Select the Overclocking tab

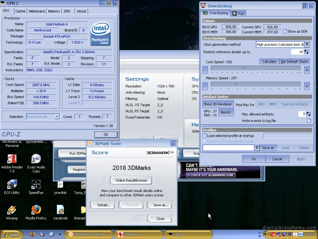click(215, 13)
